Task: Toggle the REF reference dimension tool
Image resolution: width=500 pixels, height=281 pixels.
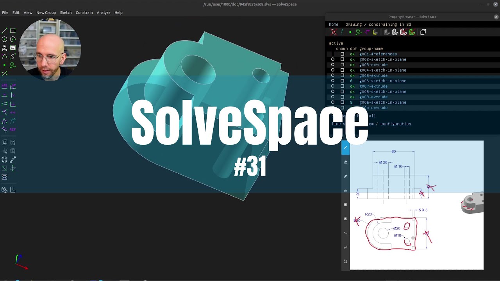Action: coord(13,130)
